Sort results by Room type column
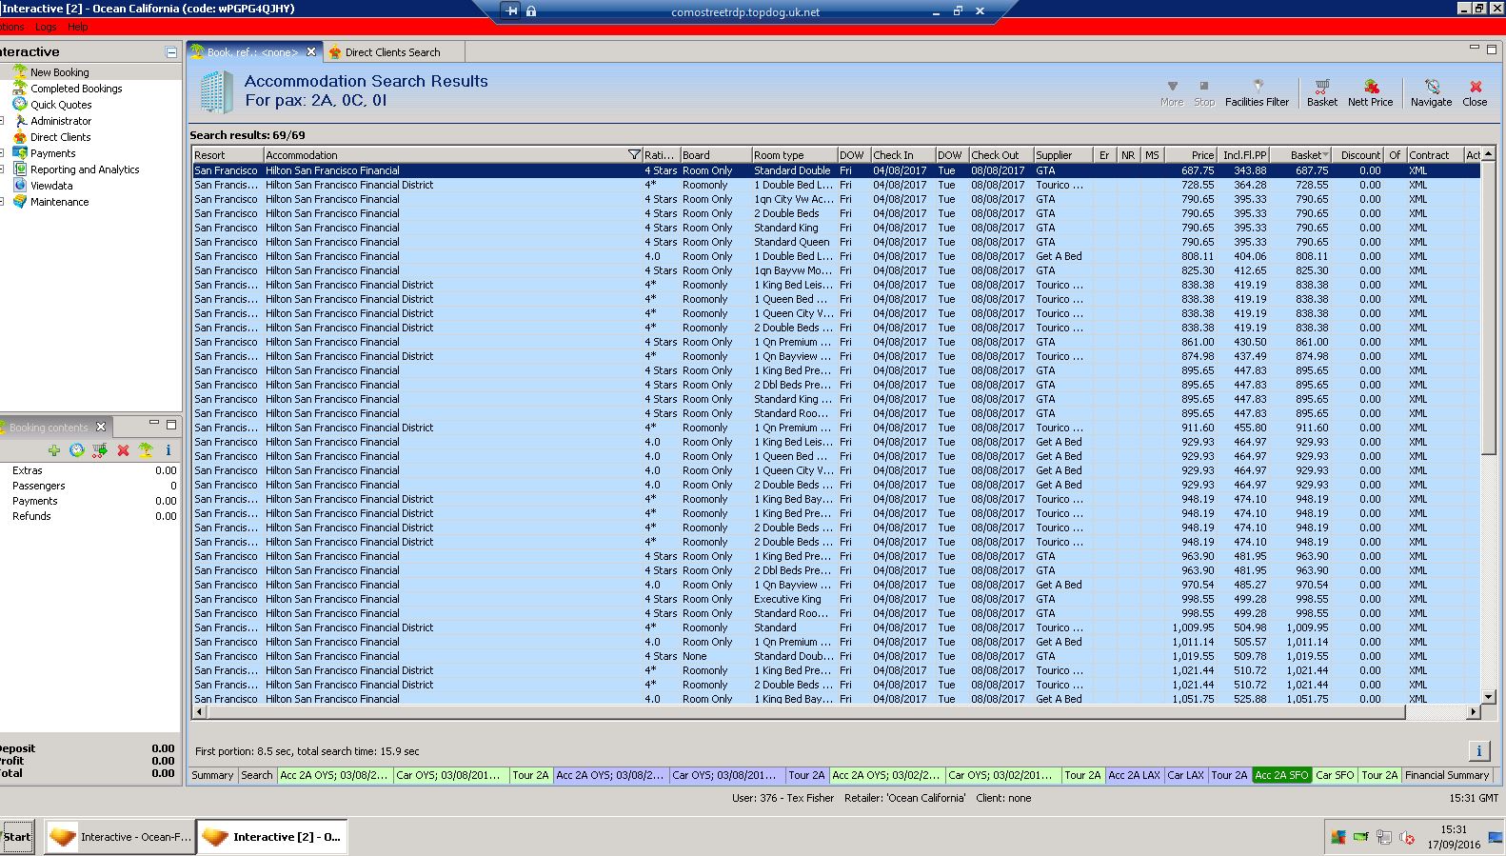Image resolution: width=1506 pixels, height=856 pixels. 794,155
